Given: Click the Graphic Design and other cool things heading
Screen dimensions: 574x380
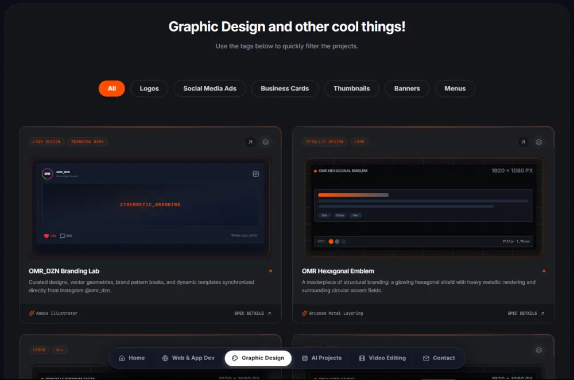Looking at the screenshot, I should (287, 27).
